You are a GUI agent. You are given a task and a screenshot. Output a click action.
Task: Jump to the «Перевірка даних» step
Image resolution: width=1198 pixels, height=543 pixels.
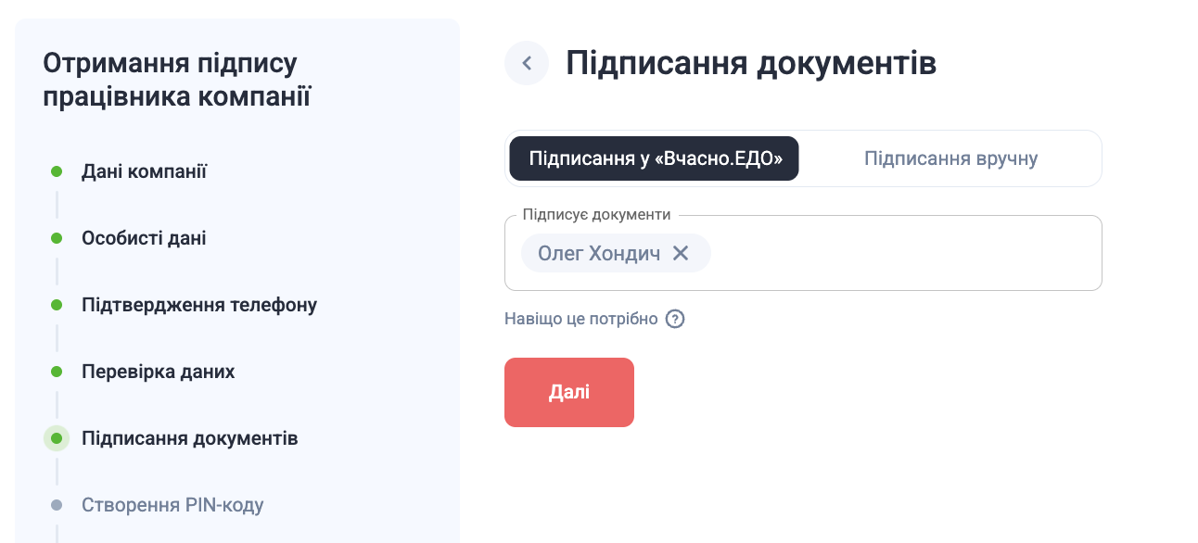(158, 372)
